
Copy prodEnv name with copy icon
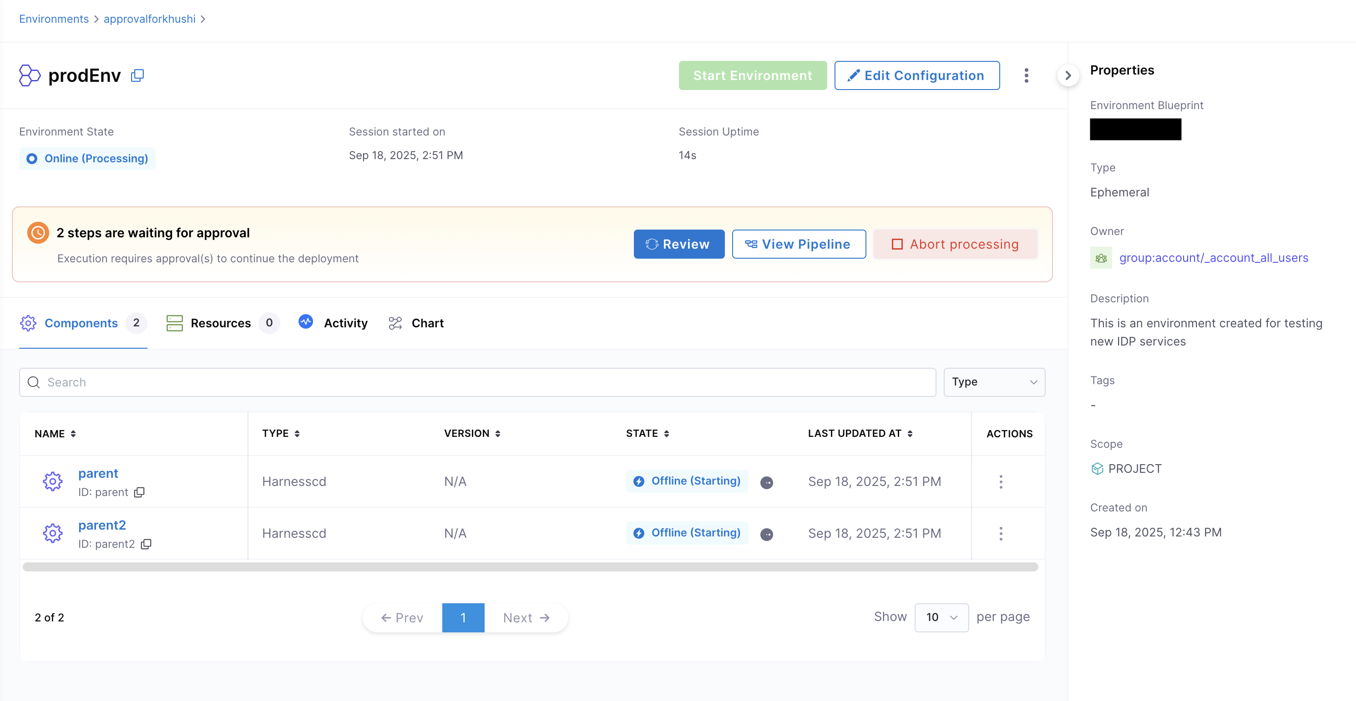137,75
